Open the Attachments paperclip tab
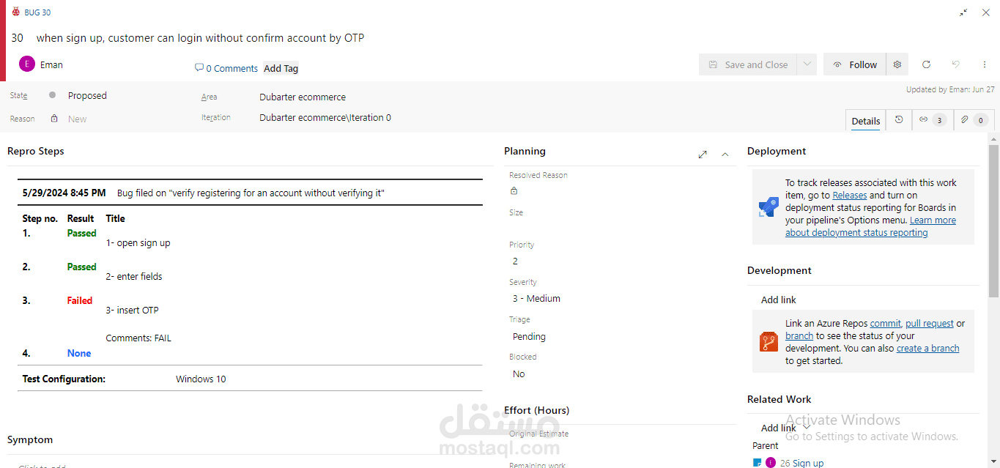Screen dimensions: 1000x468 coord(974,120)
